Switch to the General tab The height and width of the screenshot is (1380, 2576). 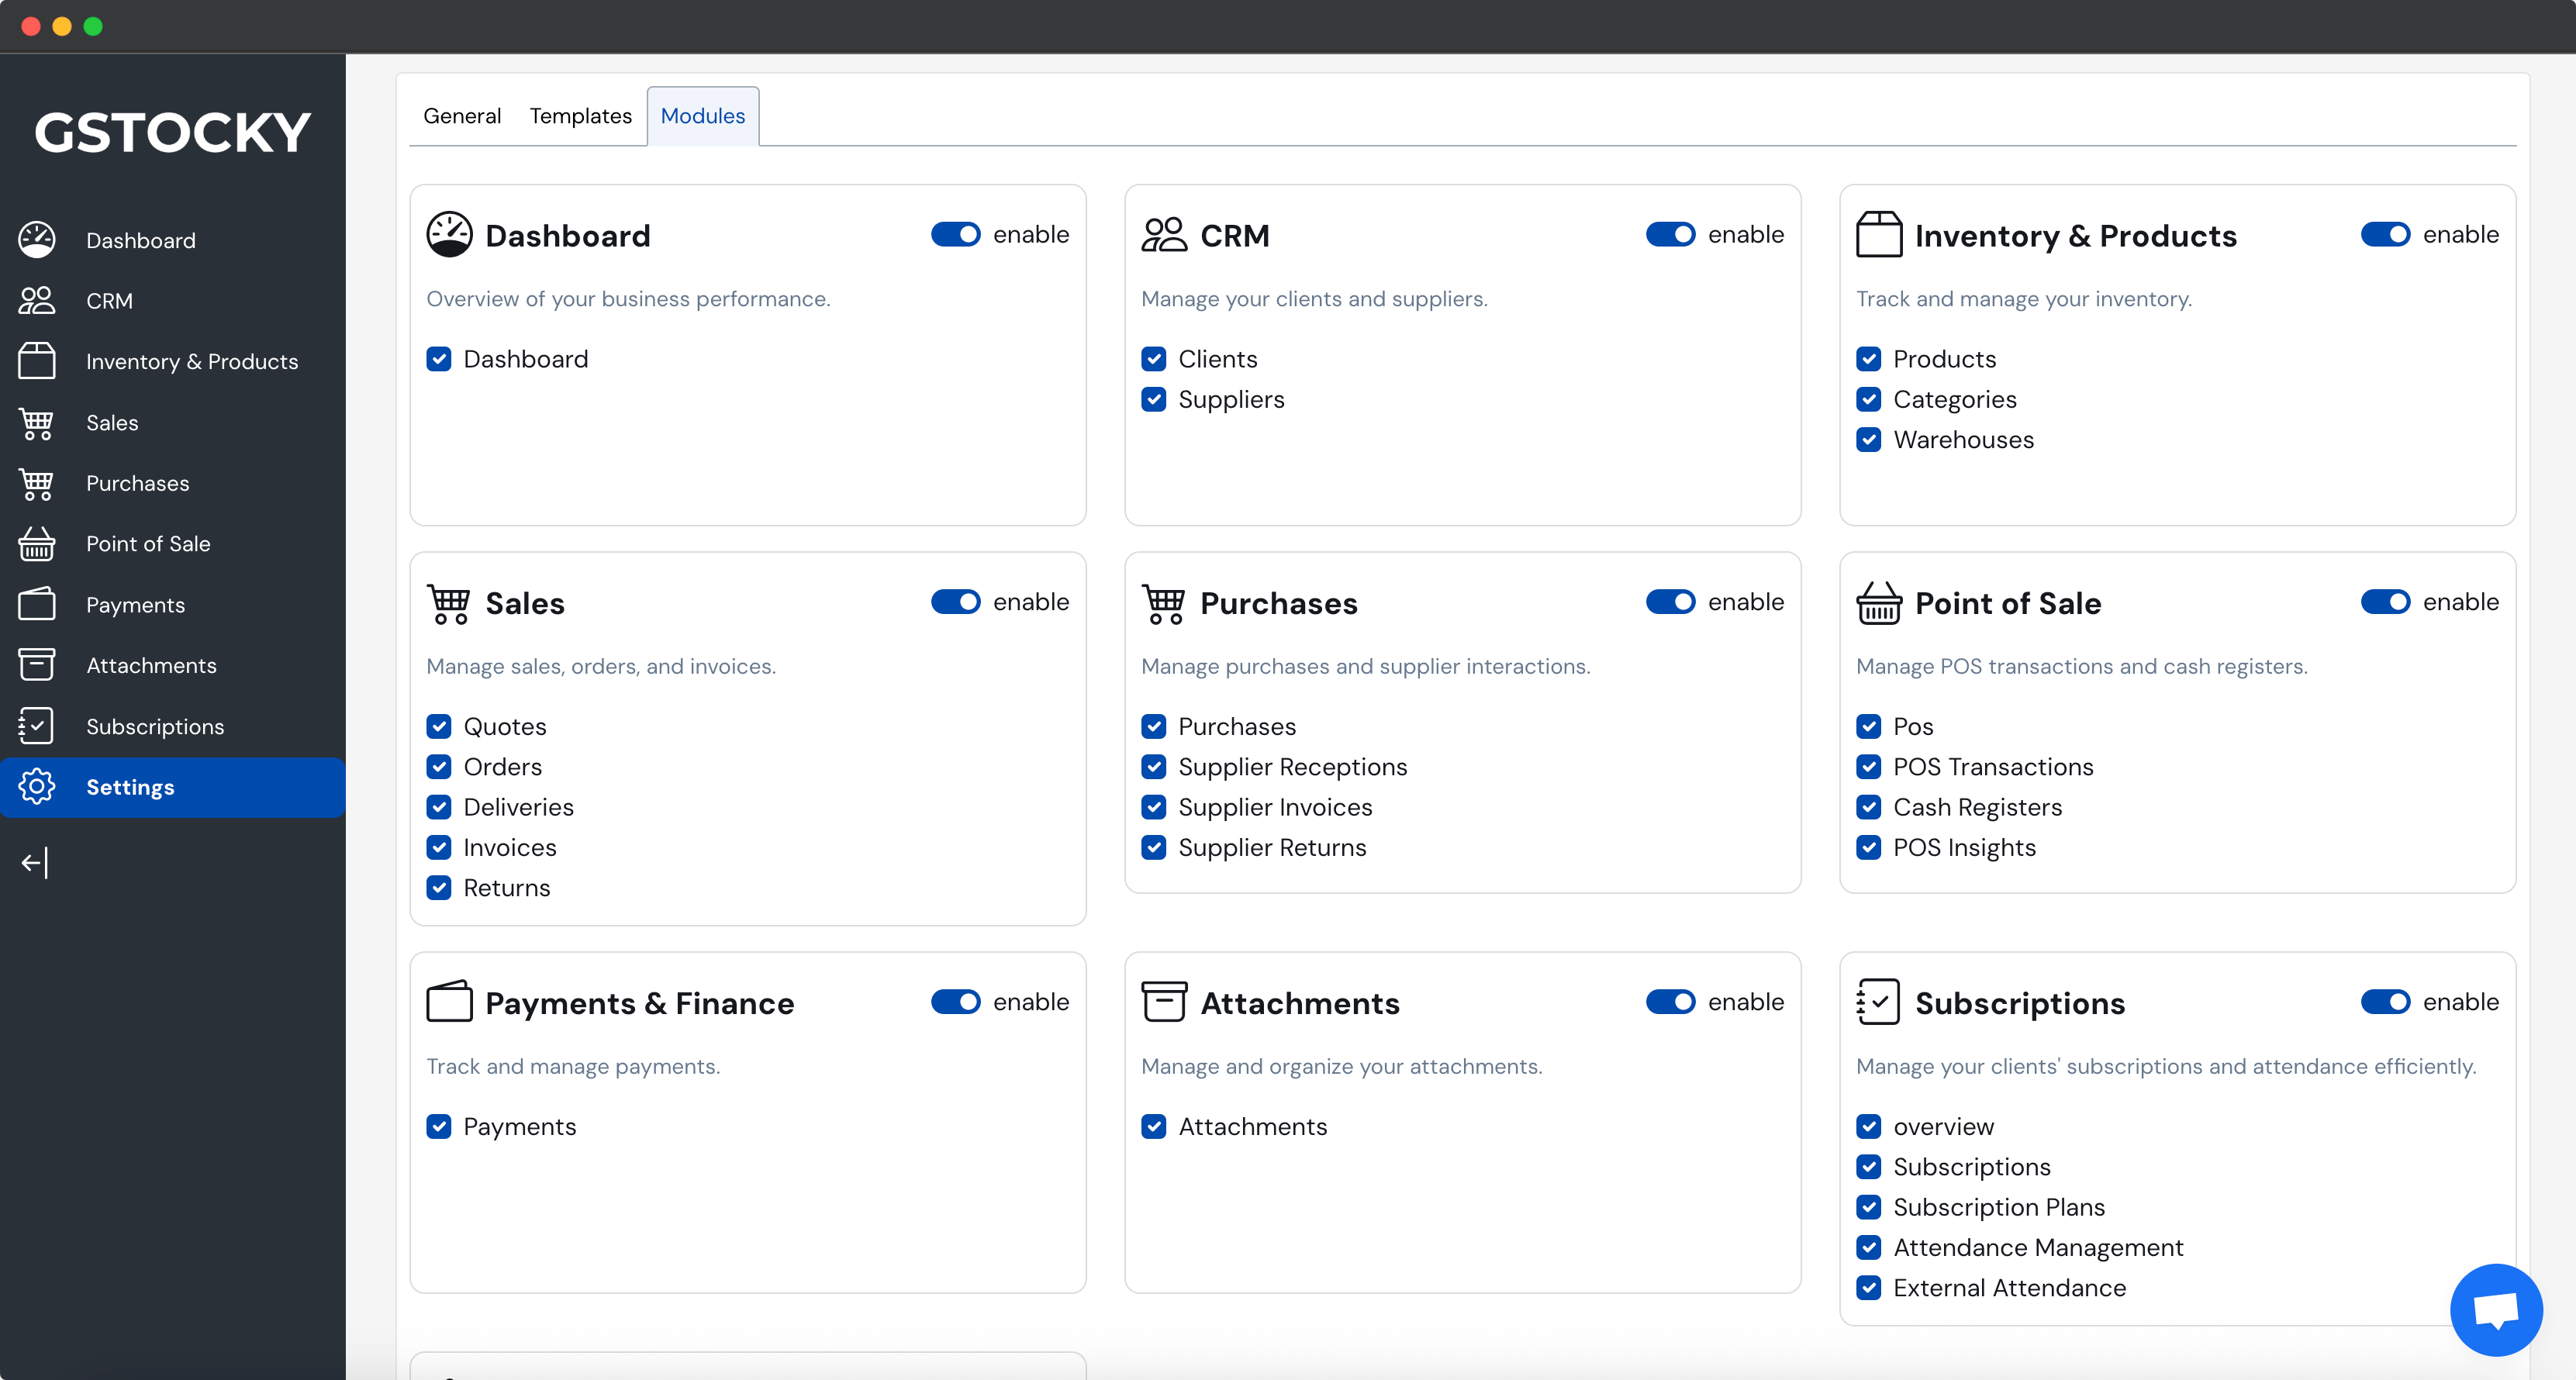(461, 116)
